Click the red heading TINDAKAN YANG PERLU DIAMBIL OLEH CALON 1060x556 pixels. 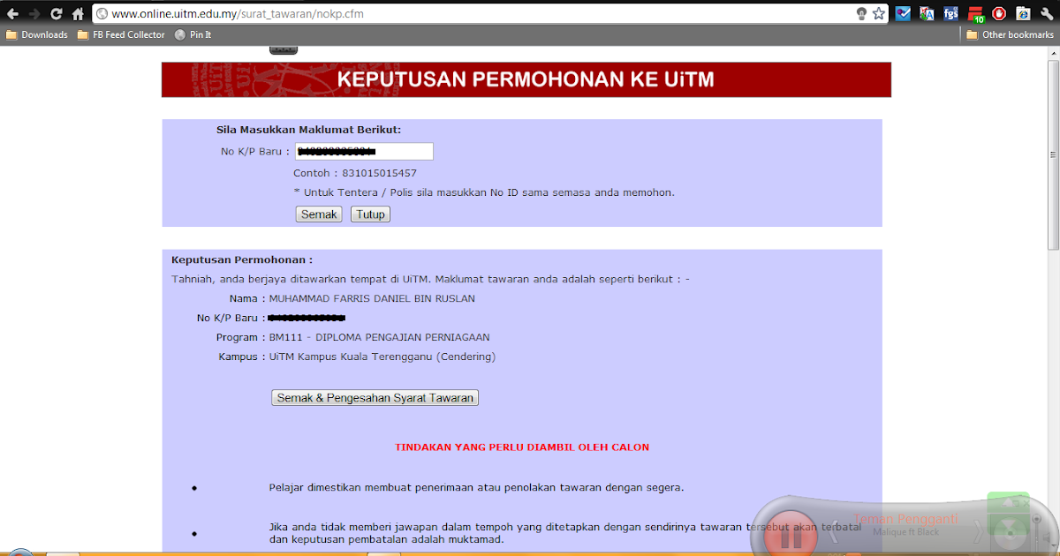coord(522,447)
